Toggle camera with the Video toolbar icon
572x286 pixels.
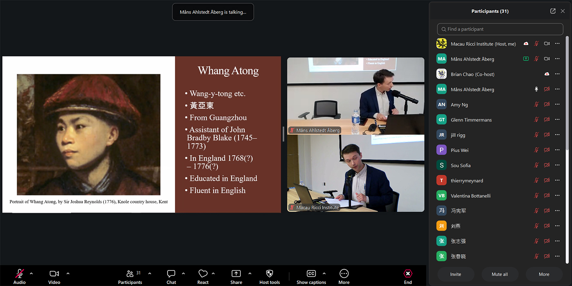[x=54, y=273]
